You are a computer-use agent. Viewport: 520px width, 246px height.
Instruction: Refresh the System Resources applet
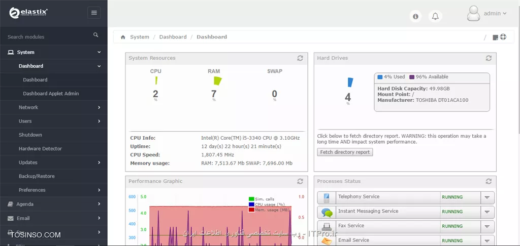[x=300, y=58]
